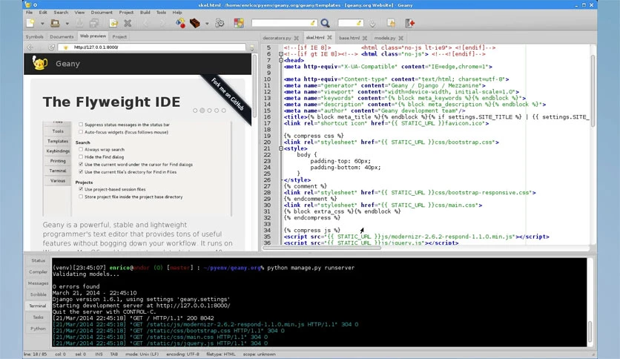620x359 pixels.
Task: Click the Save all files icon
Action: pyautogui.click(x=94, y=23)
